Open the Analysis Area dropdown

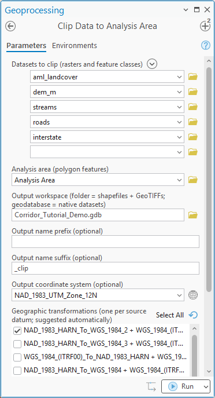click(180, 180)
